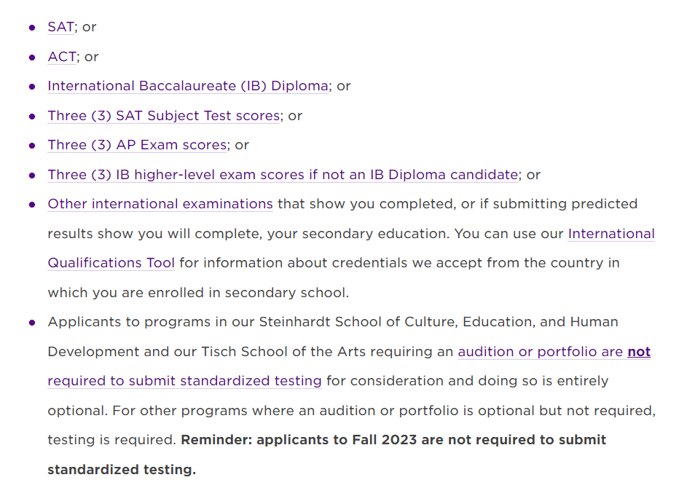
Task: Click the bold "Reminder:" text
Action: (216, 440)
